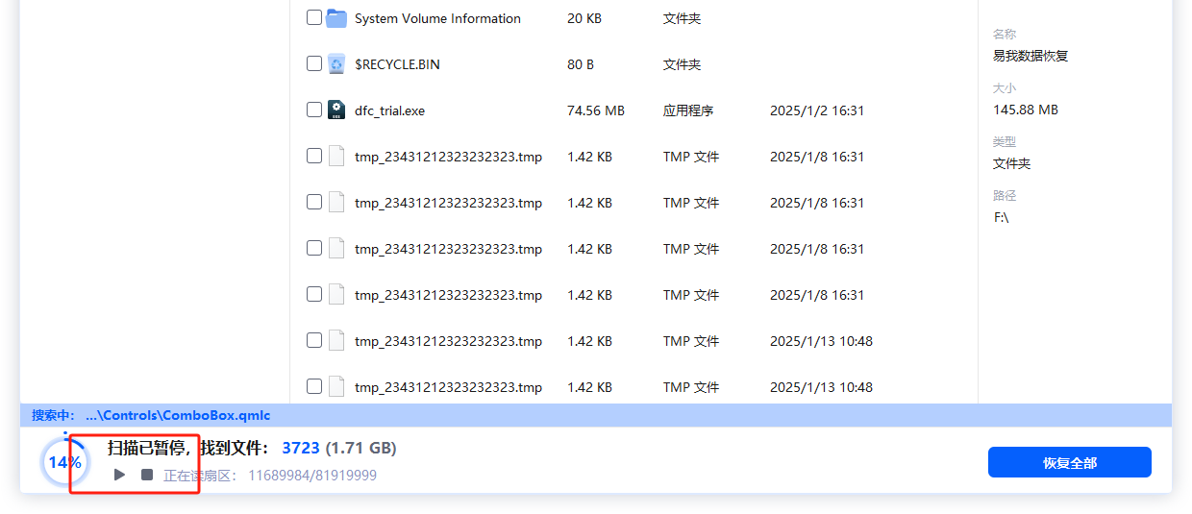The width and height of the screenshot is (1192, 514).
Task: Select the System Volume Information file name
Action: 437,18
